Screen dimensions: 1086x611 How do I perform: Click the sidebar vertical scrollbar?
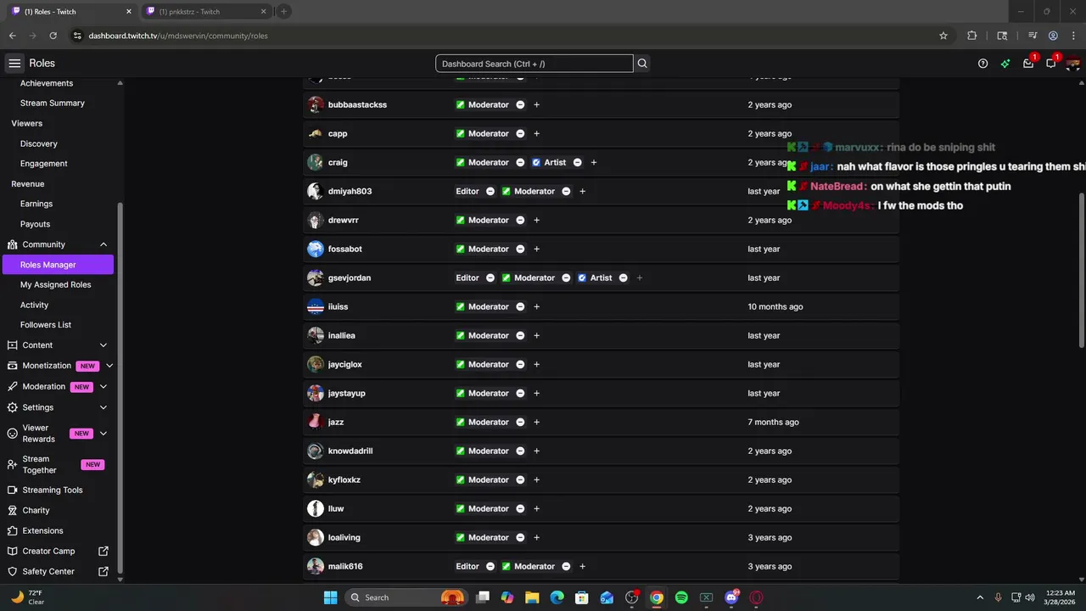click(x=120, y=388)
